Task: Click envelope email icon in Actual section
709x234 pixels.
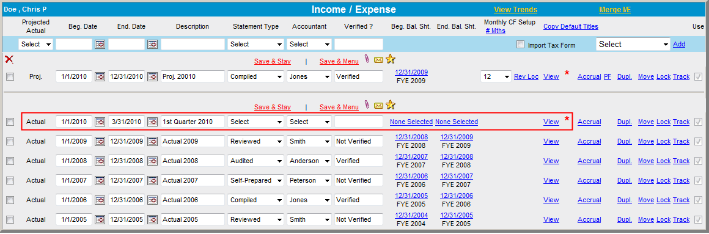Action: tap(378, 106)
